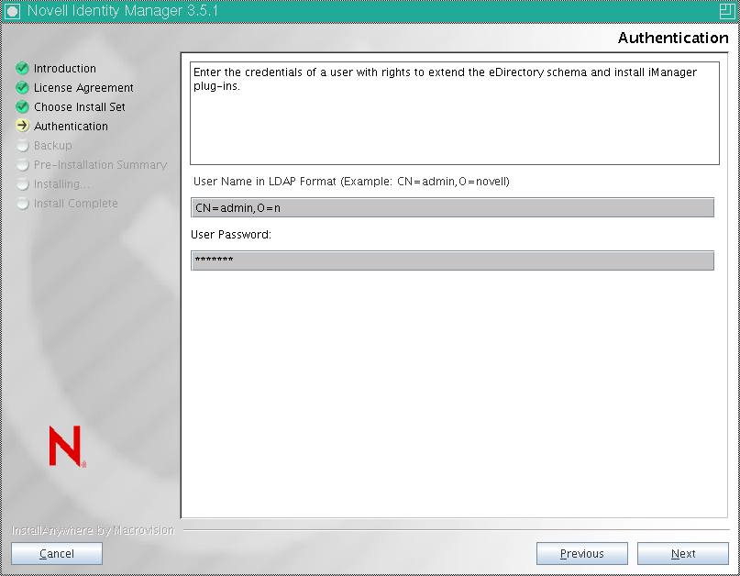Click the Authentication page heading
Image resolution: width=740 pixels, height=576 pixels.
[x=673, y=38]
